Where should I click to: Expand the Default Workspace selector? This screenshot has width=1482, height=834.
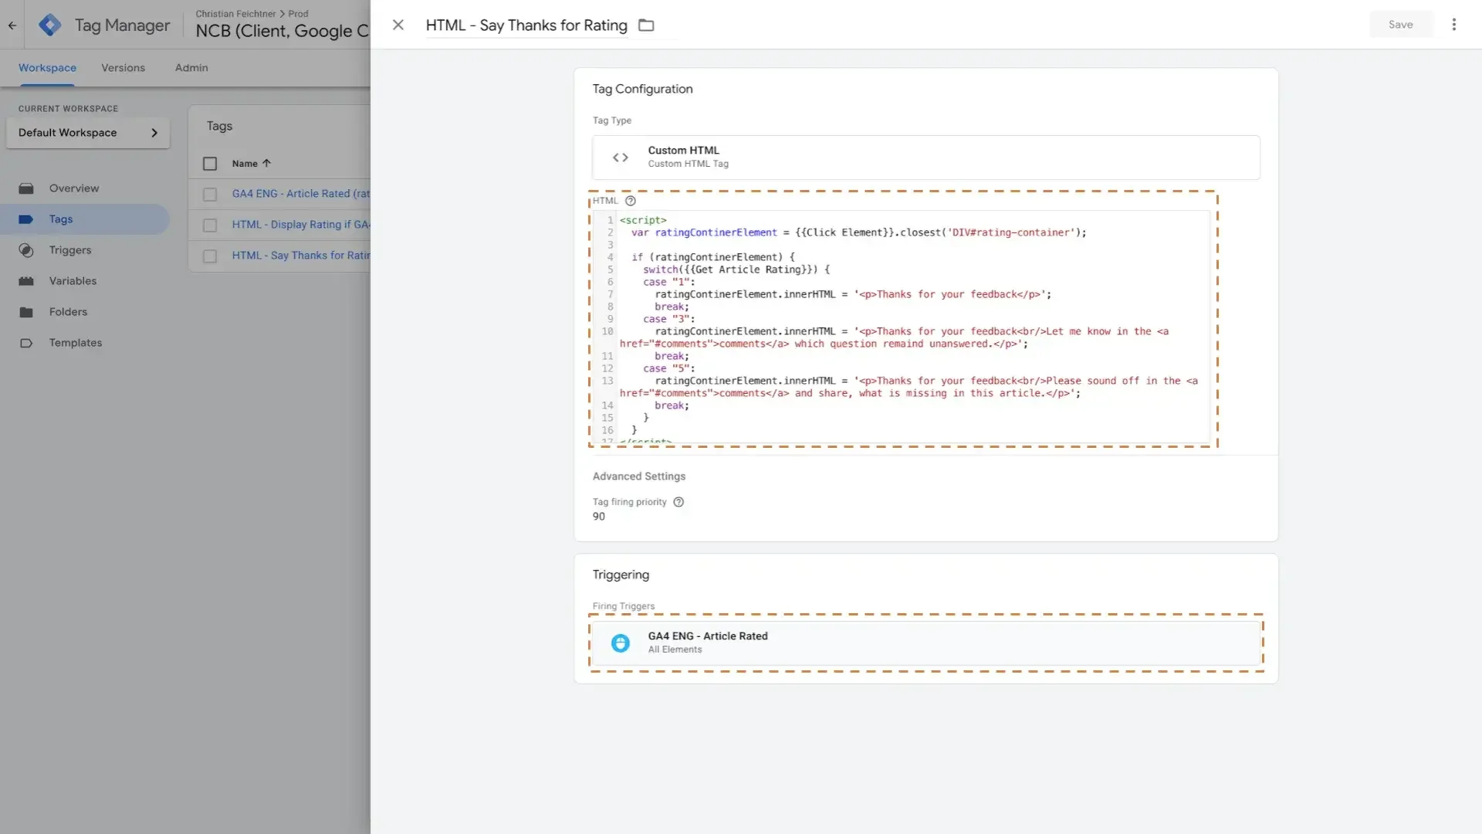[x=88, y=133]
